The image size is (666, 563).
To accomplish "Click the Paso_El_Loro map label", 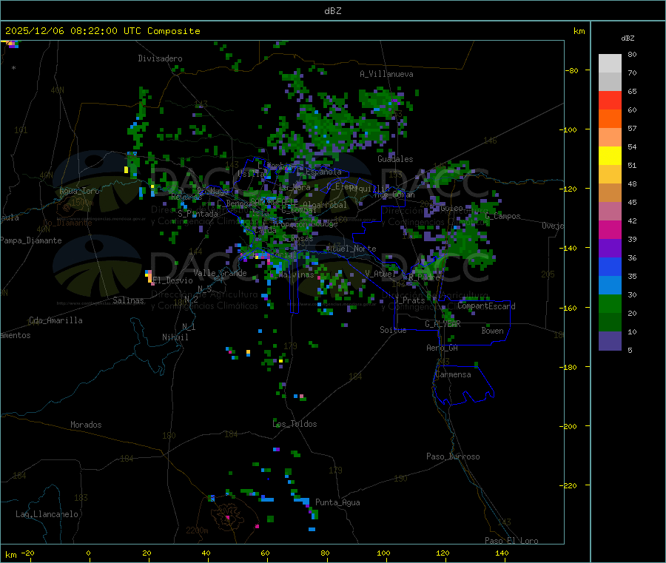I will (x=512, y=541).
